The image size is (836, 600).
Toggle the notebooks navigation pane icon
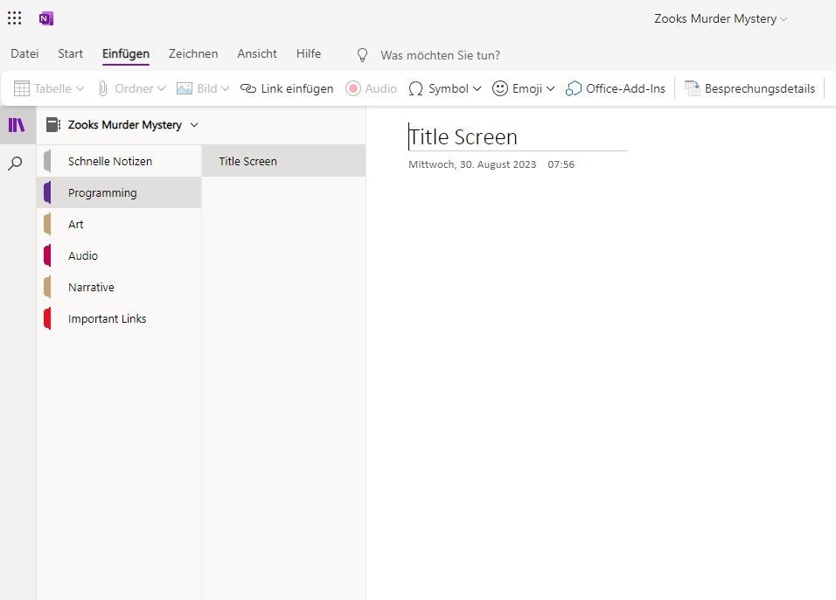[x=17, y=125]
